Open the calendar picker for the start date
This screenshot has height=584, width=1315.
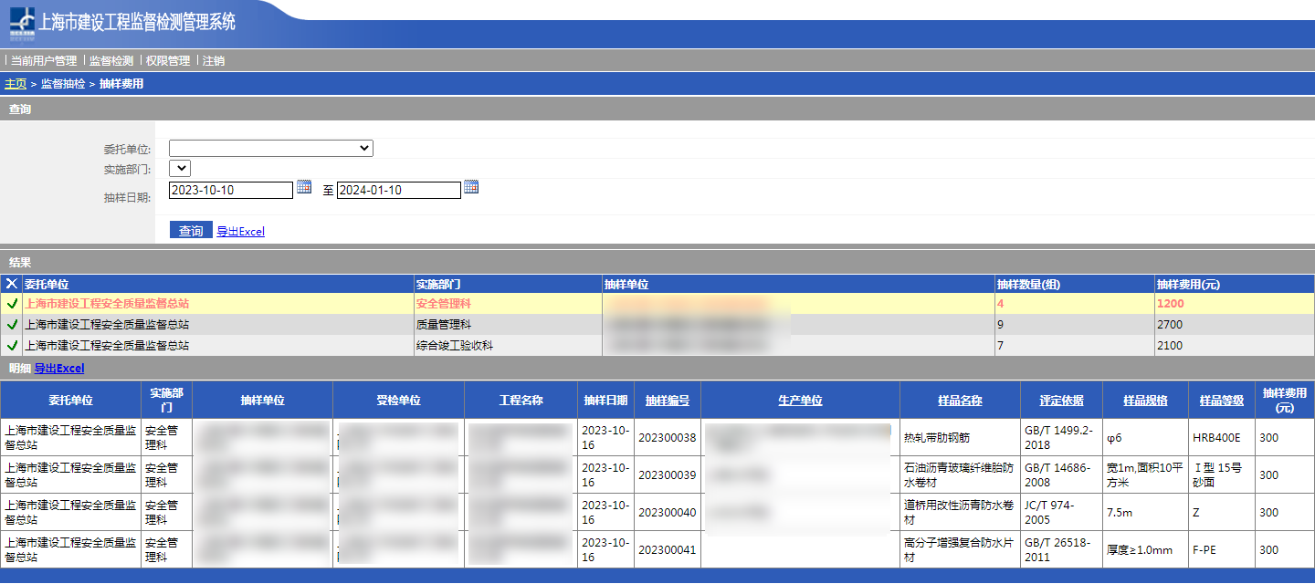(304, 187)
